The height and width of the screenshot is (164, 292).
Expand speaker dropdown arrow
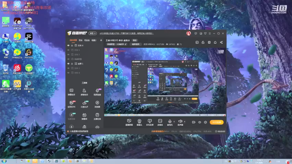(185, 122)
